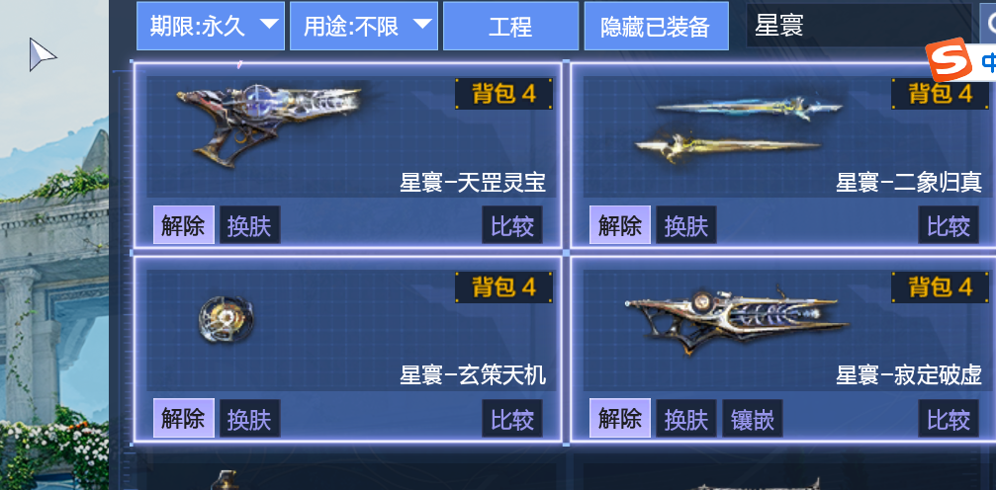Click 解除 on 星寰-玄策天机
This screenshot has height=490, width=996.
[x=184, y=418]
